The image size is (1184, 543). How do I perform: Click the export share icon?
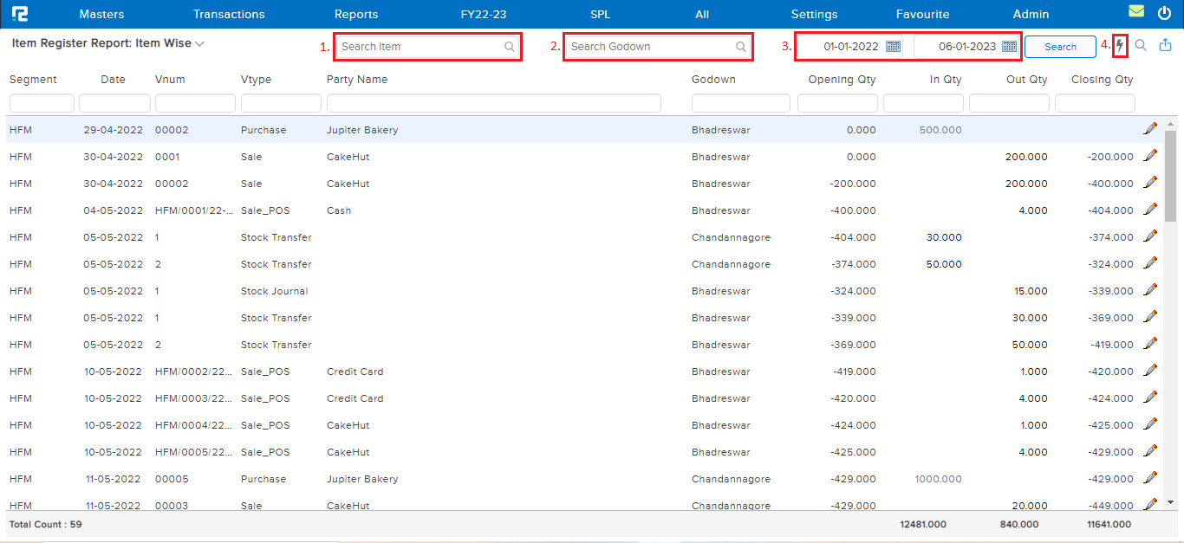click(x=1165, y=46)
